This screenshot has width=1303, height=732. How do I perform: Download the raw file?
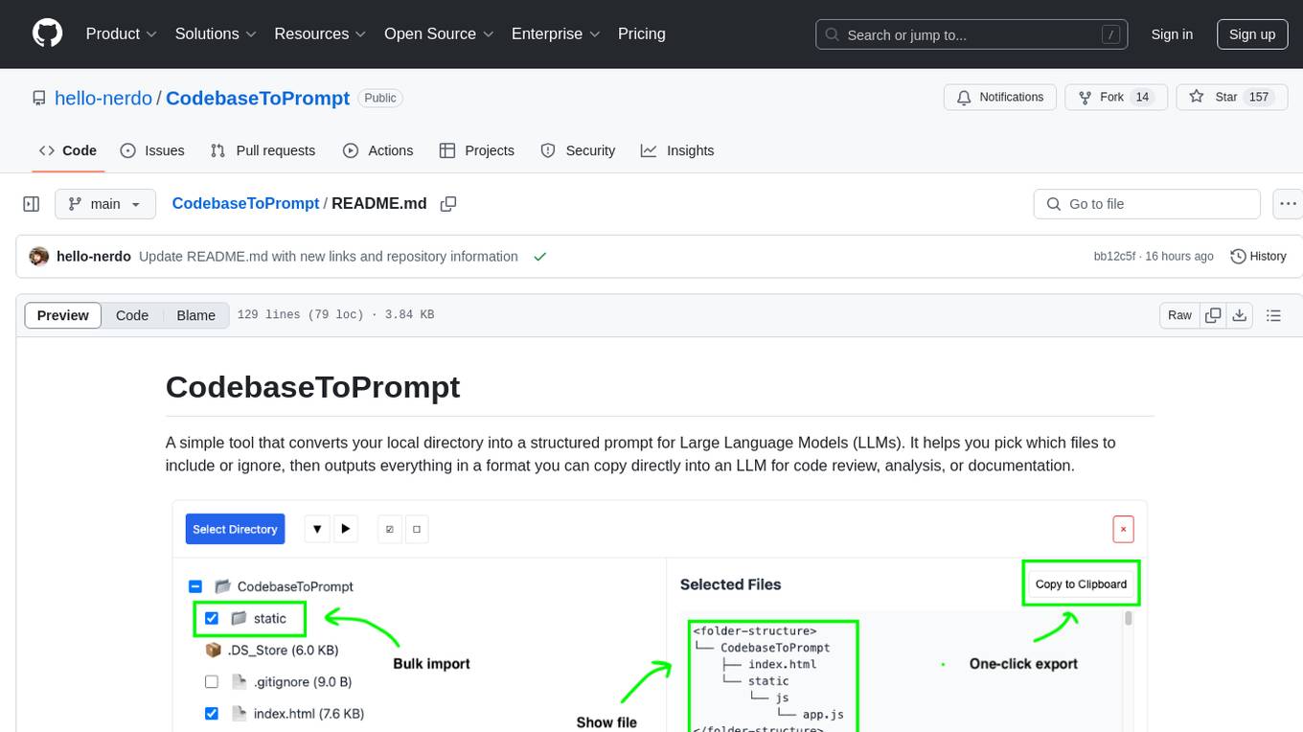pyautogui.click(x=1240, y=315)
